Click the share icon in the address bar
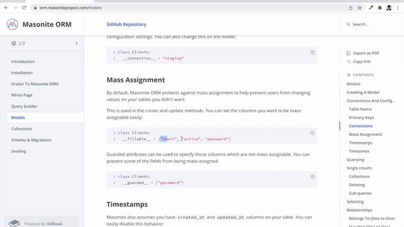 coord(351,8)
